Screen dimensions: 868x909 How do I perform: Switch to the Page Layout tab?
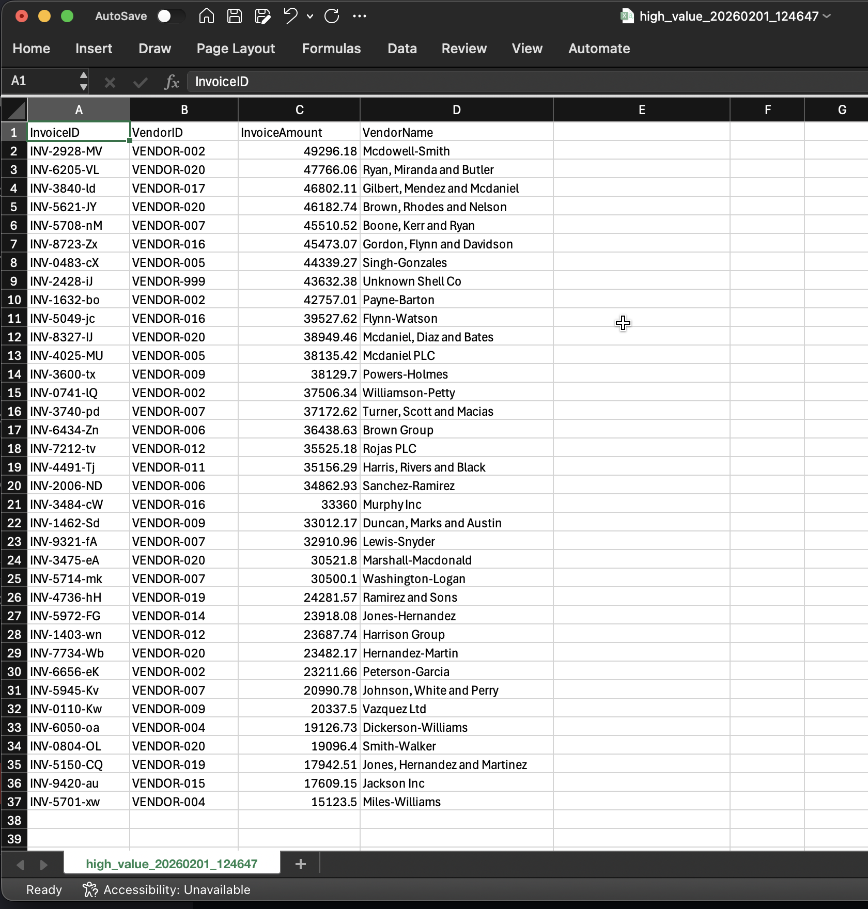coord(236,49)
